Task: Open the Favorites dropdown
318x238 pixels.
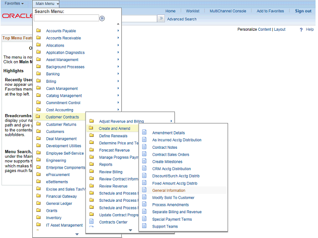Action: click(14, 3)
